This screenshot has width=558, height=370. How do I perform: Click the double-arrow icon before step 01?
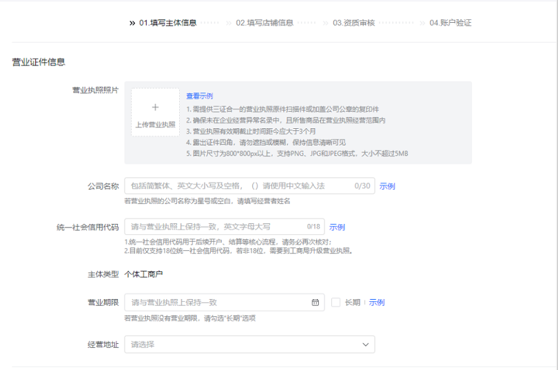click(132, 23)
